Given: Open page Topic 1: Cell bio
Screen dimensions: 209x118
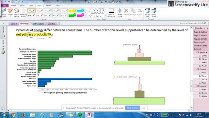Looking at the screenshot, I should 201,32.
